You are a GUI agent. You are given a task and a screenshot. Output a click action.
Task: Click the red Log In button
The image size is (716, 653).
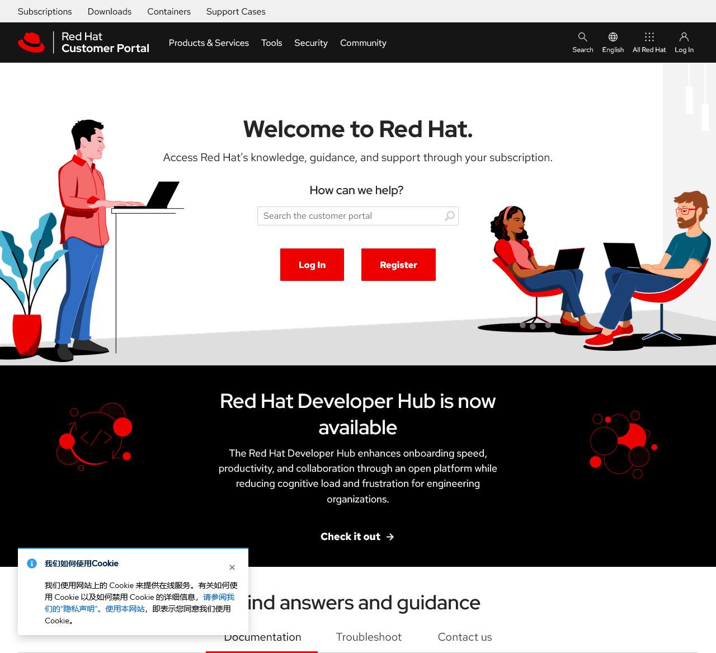click(312, 265)
